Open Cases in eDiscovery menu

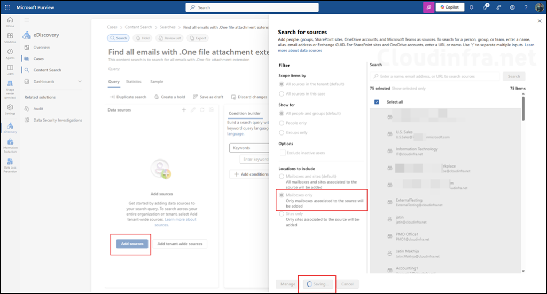click(x=38, y=59)
